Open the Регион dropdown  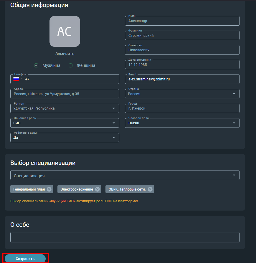coord(65,108)
